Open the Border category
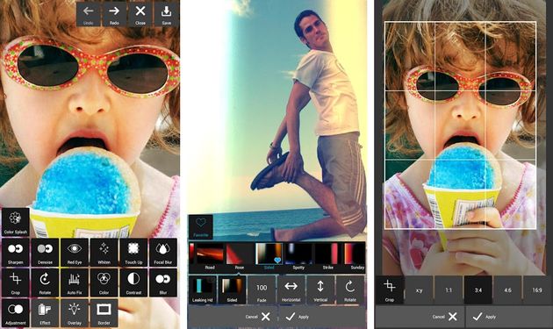Viewport: 553px width, 329px height. coord(104,312)
